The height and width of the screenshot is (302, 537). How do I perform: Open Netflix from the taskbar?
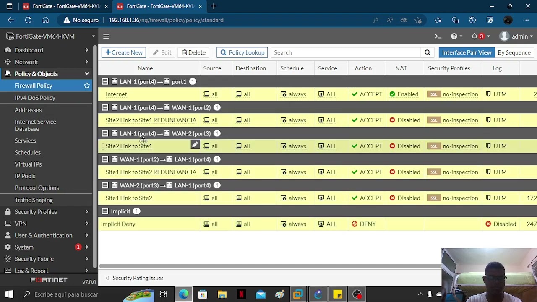pos(241,294)
